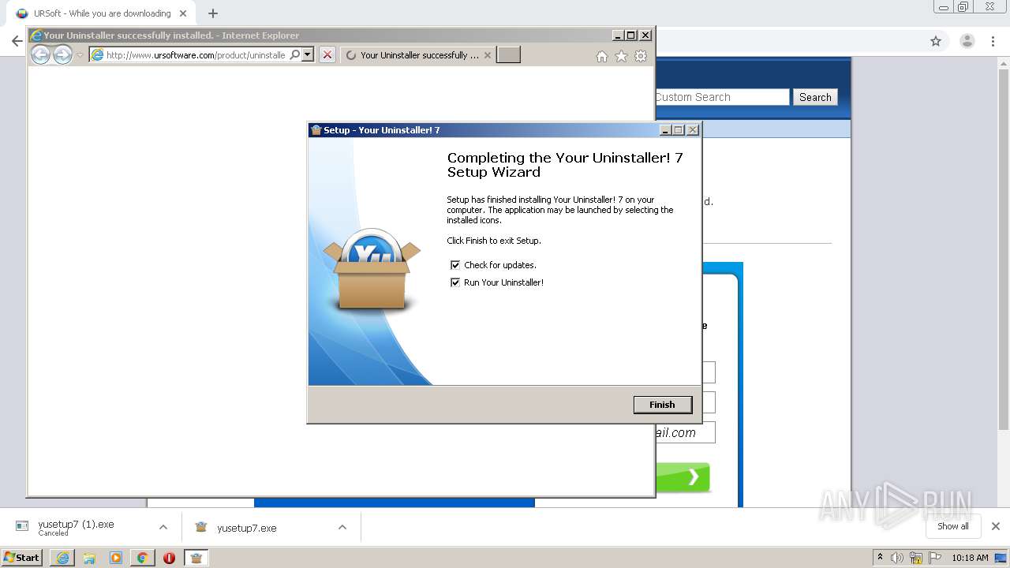1010x568 pixels.
Task: Click the taskbar clock showing 10:18 AM
Action: 970,558
